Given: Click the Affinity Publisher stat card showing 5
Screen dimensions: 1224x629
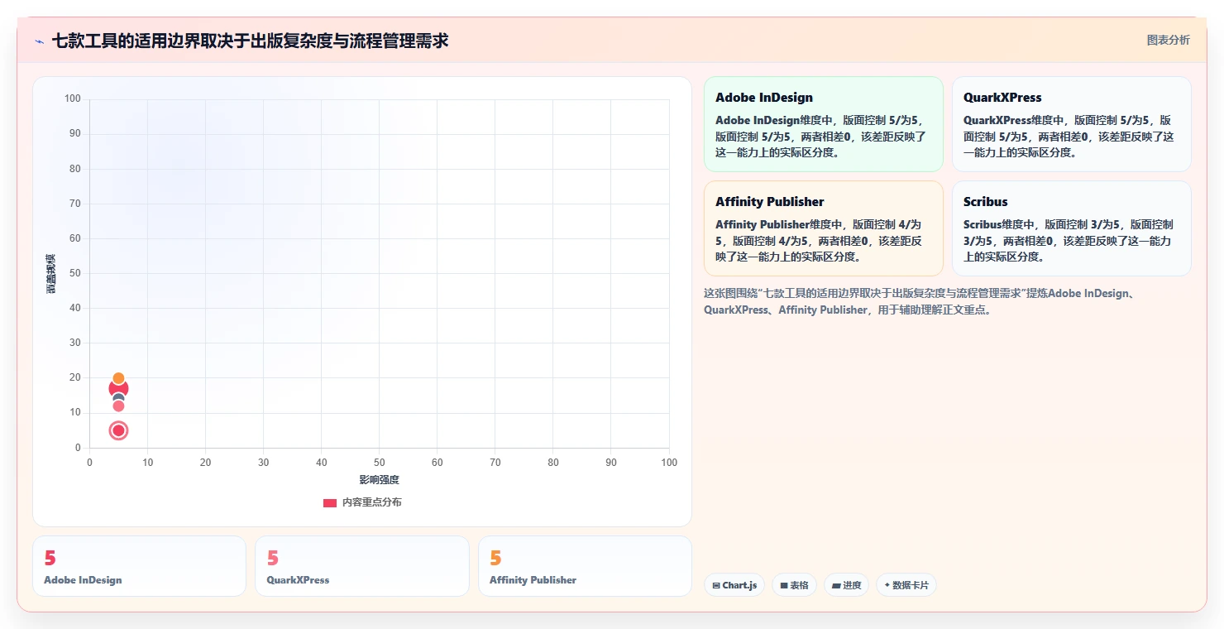Looking at the screenshot, I should 585,566.
